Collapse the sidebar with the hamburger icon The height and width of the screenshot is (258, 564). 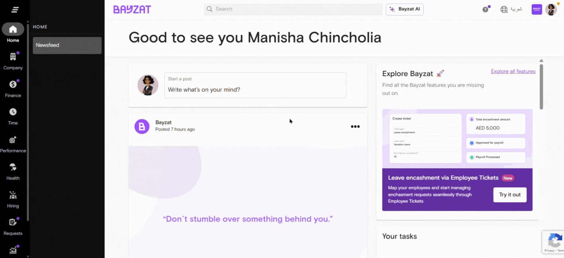[15, 10]
